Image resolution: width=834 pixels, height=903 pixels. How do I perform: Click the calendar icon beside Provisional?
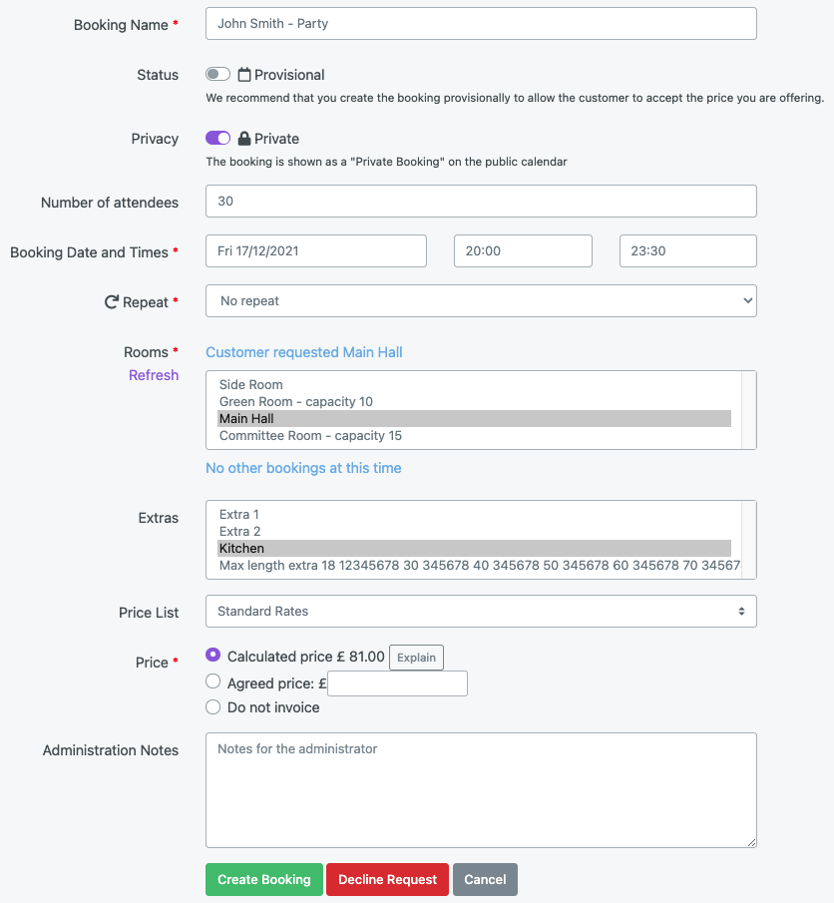[244, 75]
